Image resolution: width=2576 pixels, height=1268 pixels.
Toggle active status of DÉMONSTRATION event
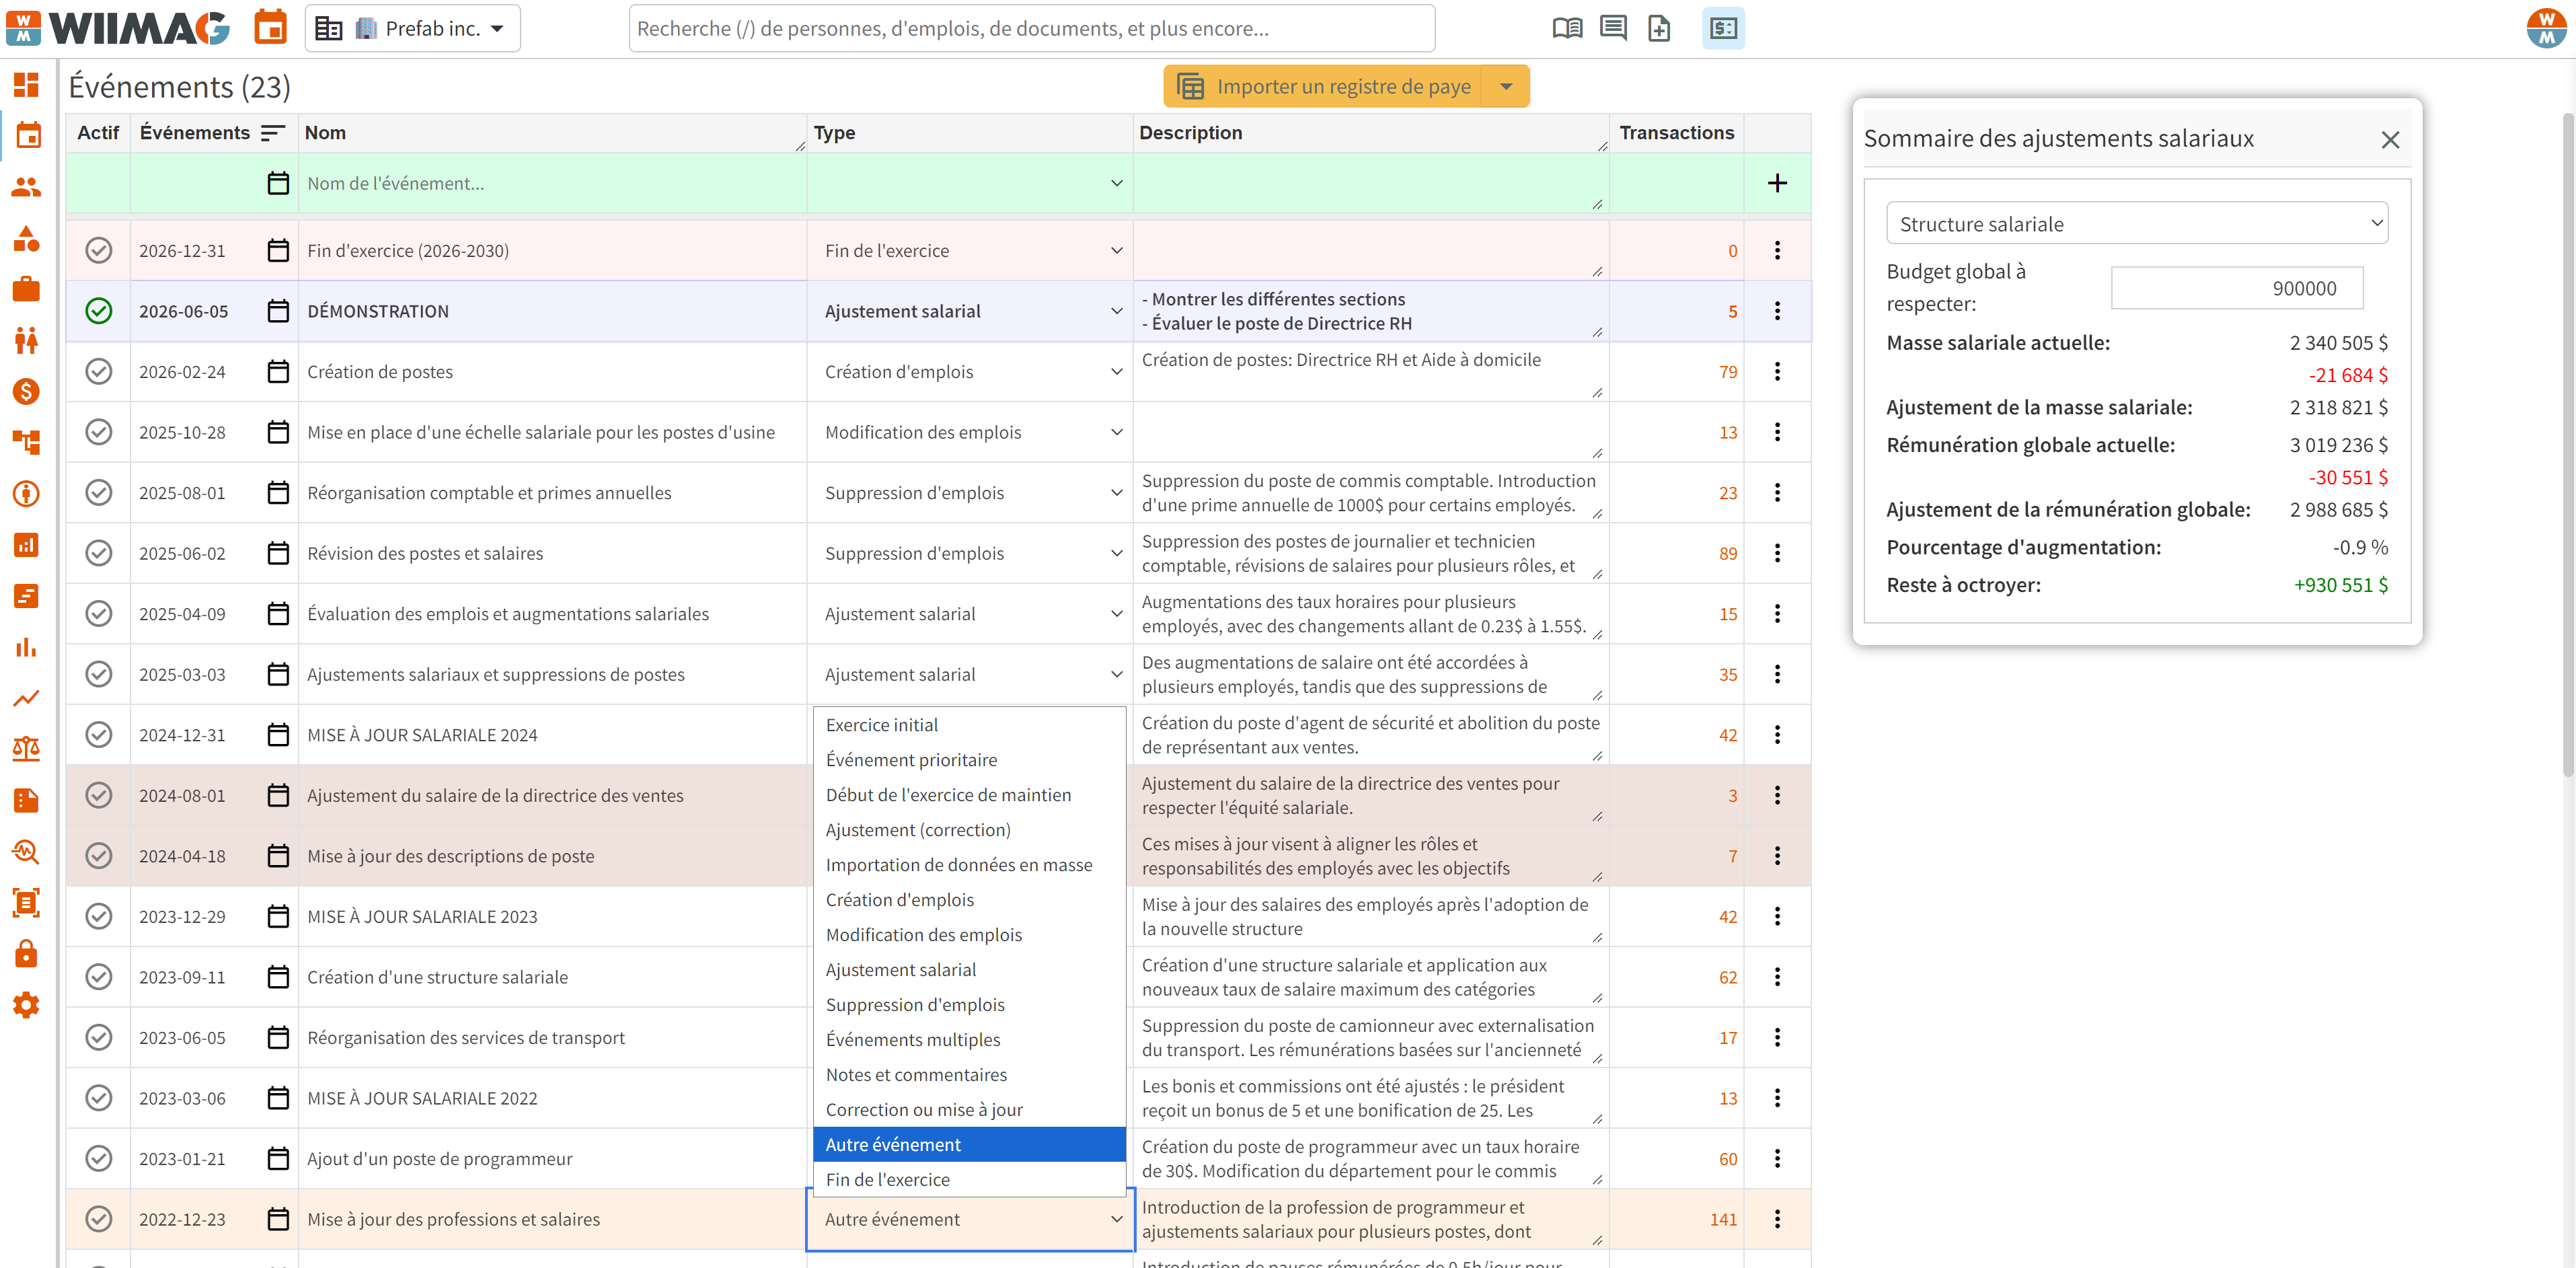click(98, 311)
